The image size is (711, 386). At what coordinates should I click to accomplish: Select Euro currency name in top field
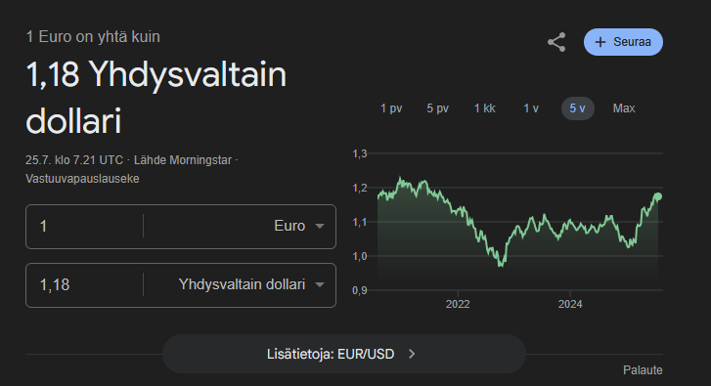coord(289,226)
